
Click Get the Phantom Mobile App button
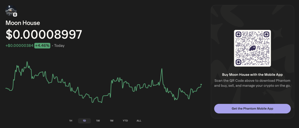(x=252, y=109)
